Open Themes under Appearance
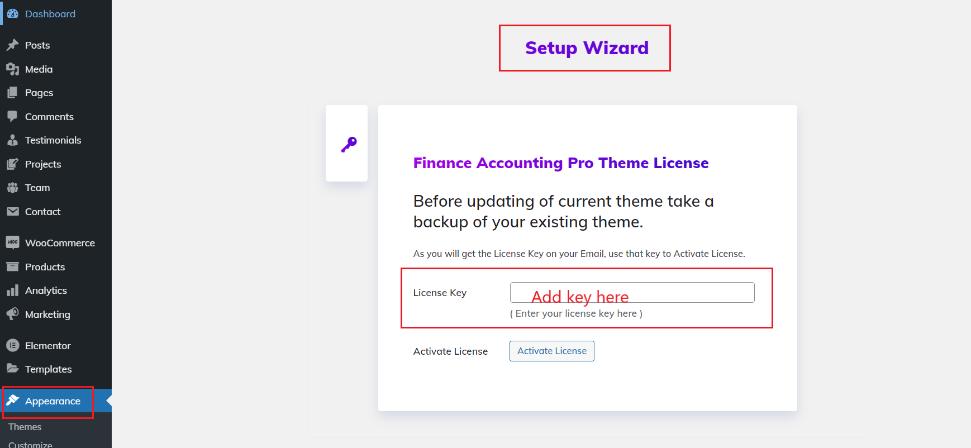 click(24, 426)
